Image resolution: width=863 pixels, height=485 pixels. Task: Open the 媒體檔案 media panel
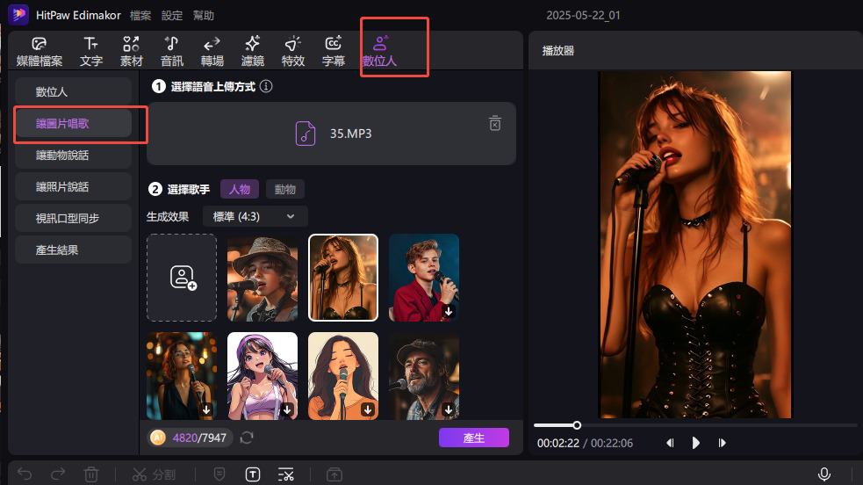point(40,51)
